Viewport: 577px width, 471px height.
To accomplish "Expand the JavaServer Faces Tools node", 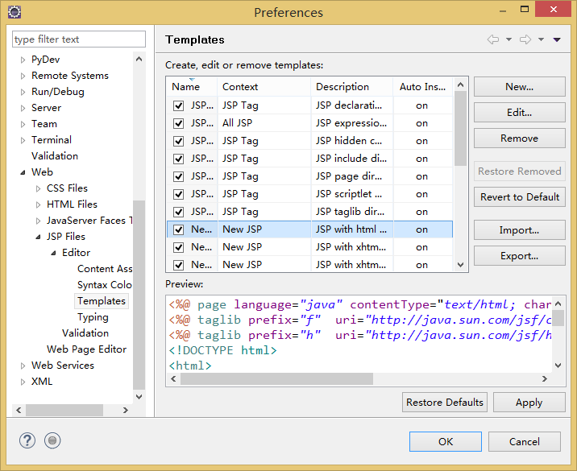I will pos(38,221).
